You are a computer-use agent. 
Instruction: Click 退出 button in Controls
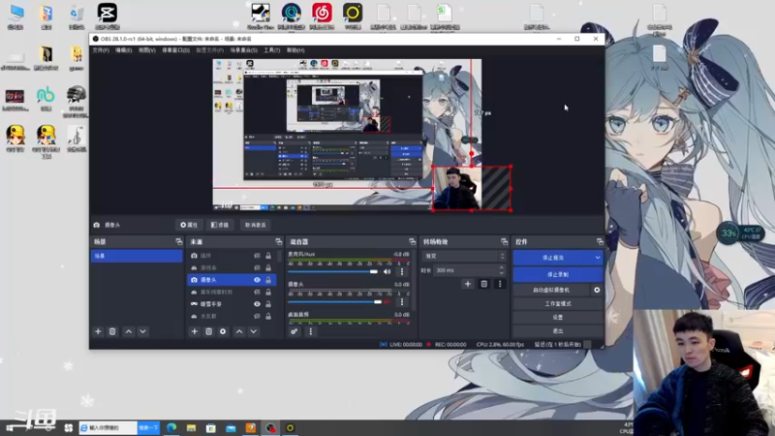pos(558,330)
